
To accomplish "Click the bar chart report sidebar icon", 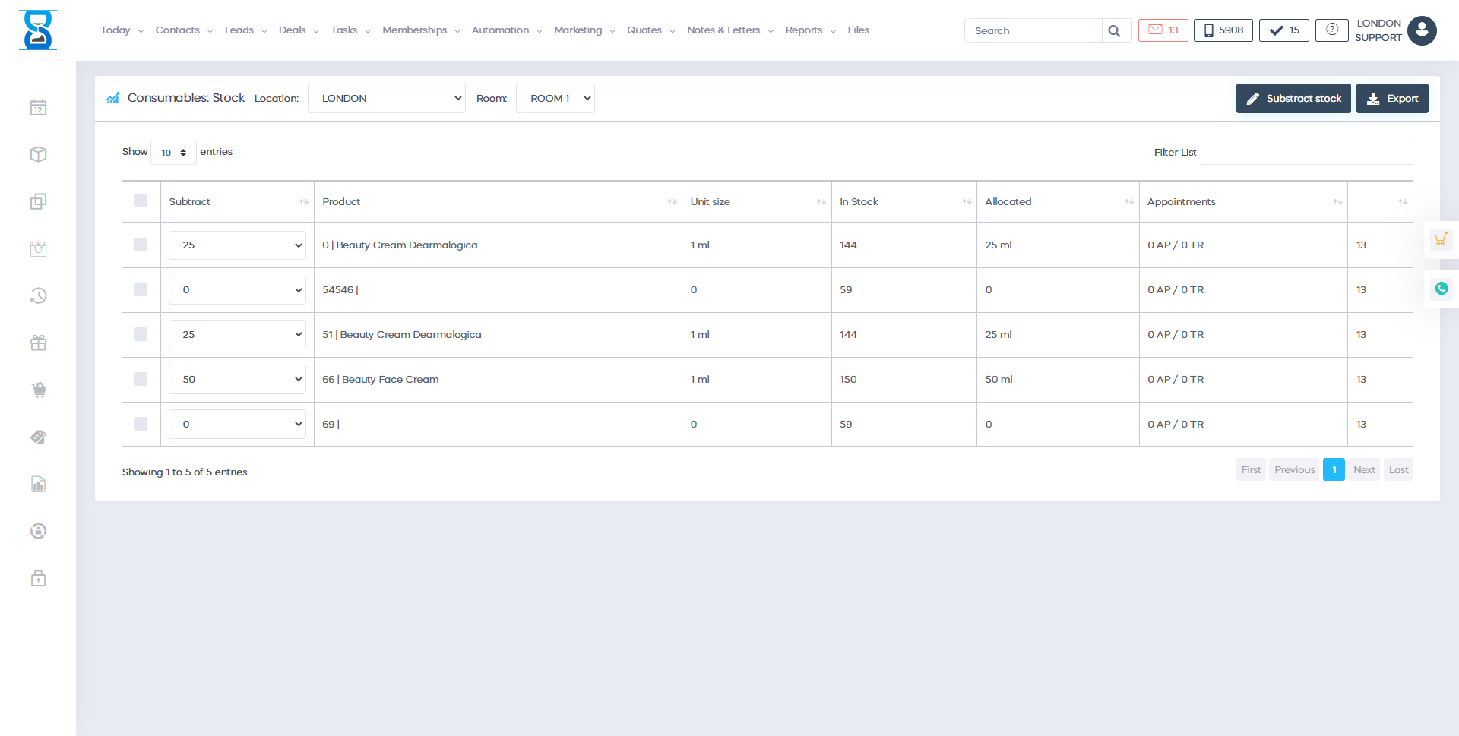I will pyautogui.click(x=38, y=485).
